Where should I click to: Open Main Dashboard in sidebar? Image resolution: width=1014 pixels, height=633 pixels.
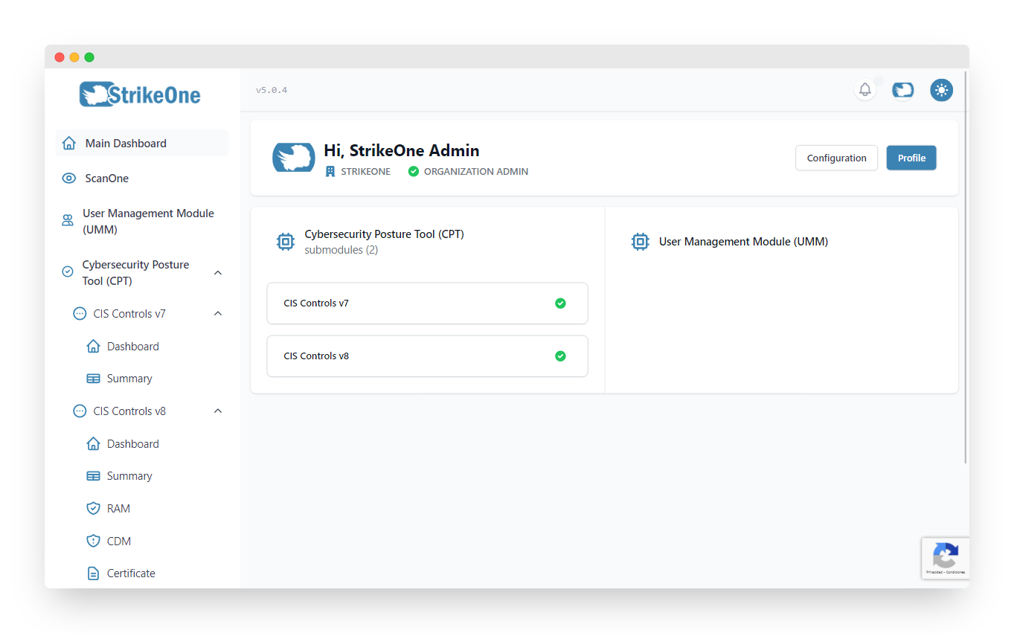(x=142, y=143)
